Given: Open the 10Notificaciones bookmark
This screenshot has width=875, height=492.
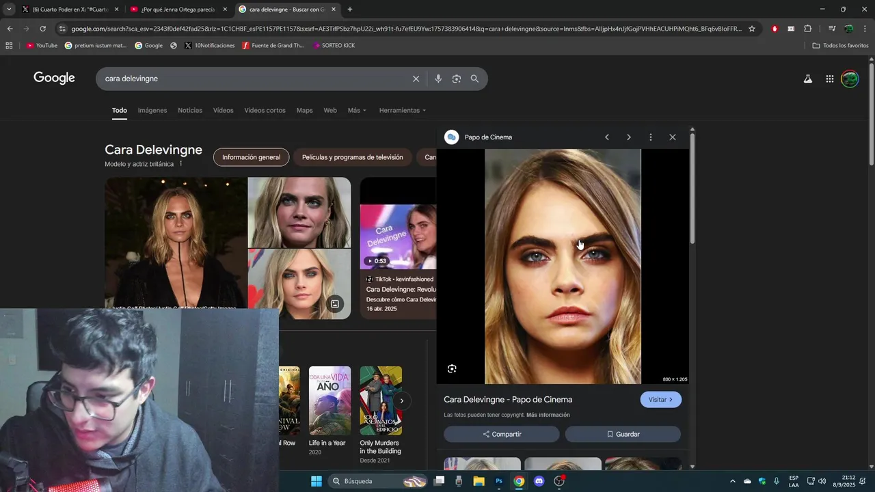Looking at the screenshot, I should 209,46.
